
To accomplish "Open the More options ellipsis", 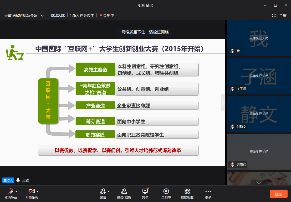I will 208,191.
